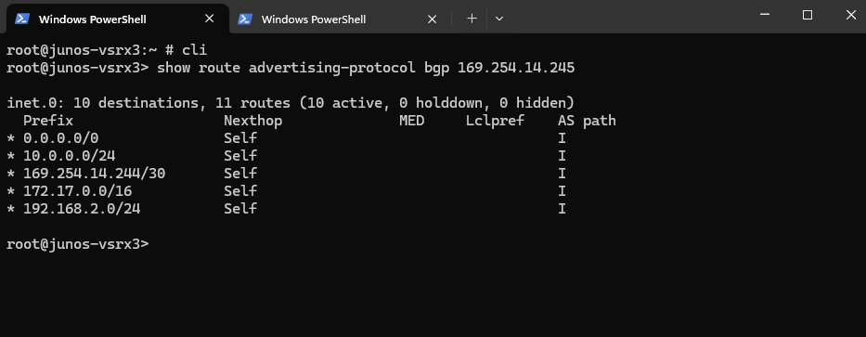Click the AS path column header text
Viewport: 866px width, 337px height.
click(x=587, y=121)
